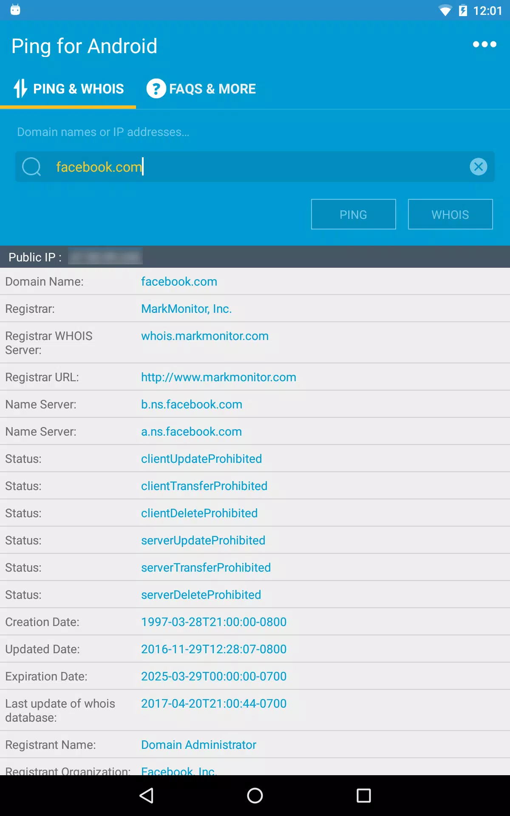Screen dimensions: 510x816
Task: Run the WHOIS lookup button
Action: 450,214
